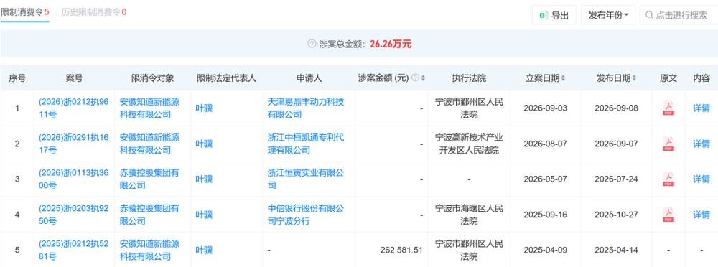Open 详情 for the first case
This screenshot has height=267, width=718.
coord(701,108)
